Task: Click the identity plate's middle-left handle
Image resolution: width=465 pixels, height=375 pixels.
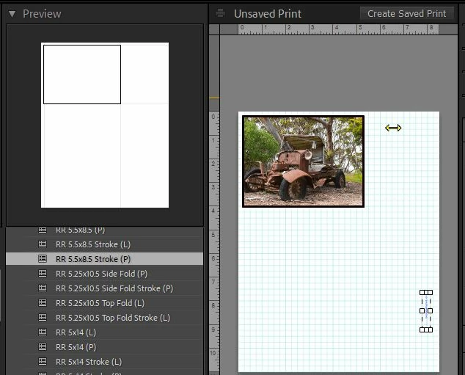Action: point(422,311)
